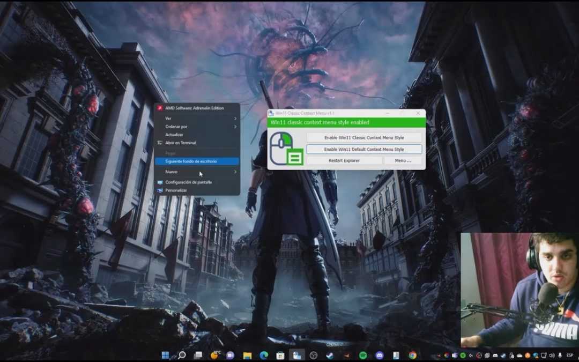This screenshot has width=579, height=362.
Task: Click the Restart Explorer button
Action: [x=344, y=161]
